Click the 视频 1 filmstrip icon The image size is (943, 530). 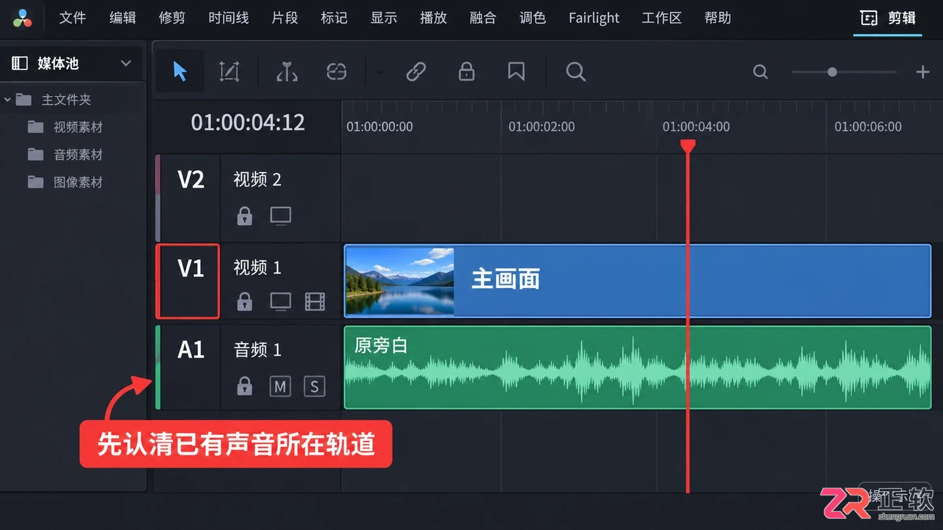coord(315,302)
